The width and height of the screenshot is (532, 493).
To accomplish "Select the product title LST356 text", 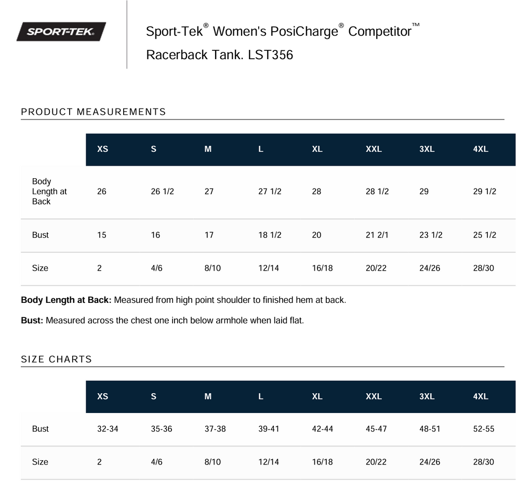I will (x=270, y=55).
